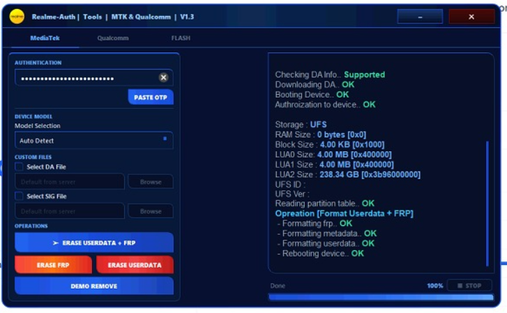
Task: Click the 'Formatting frp.. OK' line
Action: point(315,224)
